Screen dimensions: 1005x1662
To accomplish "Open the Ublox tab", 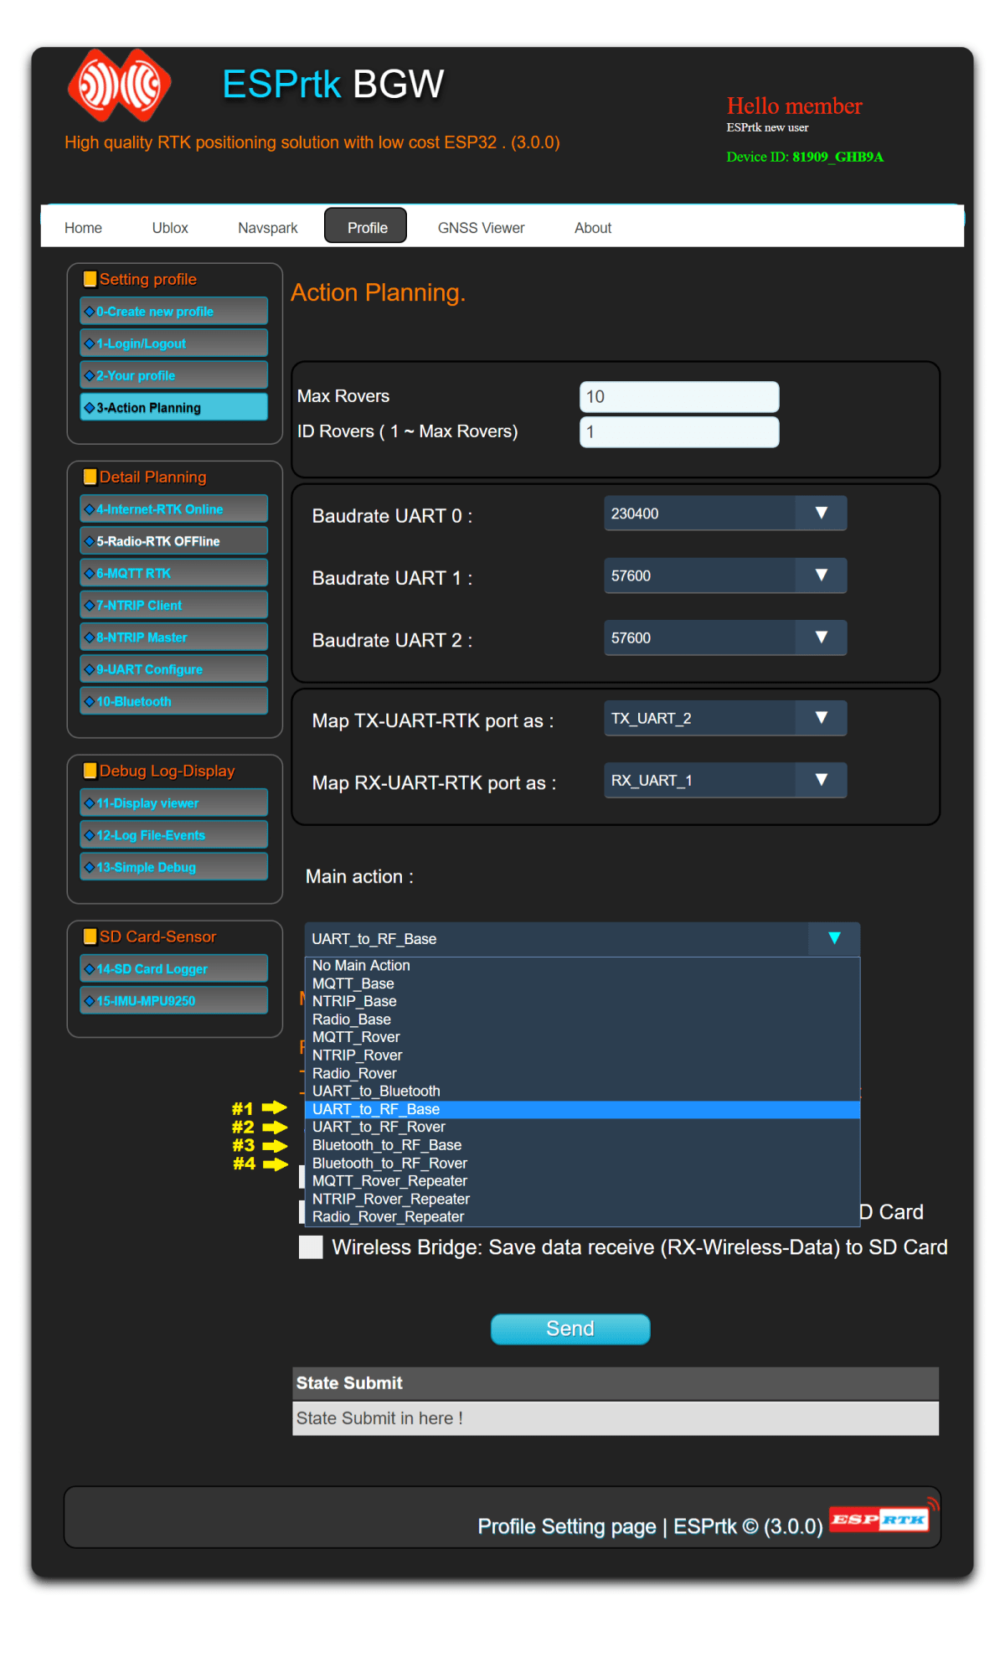I will point(170,228).
